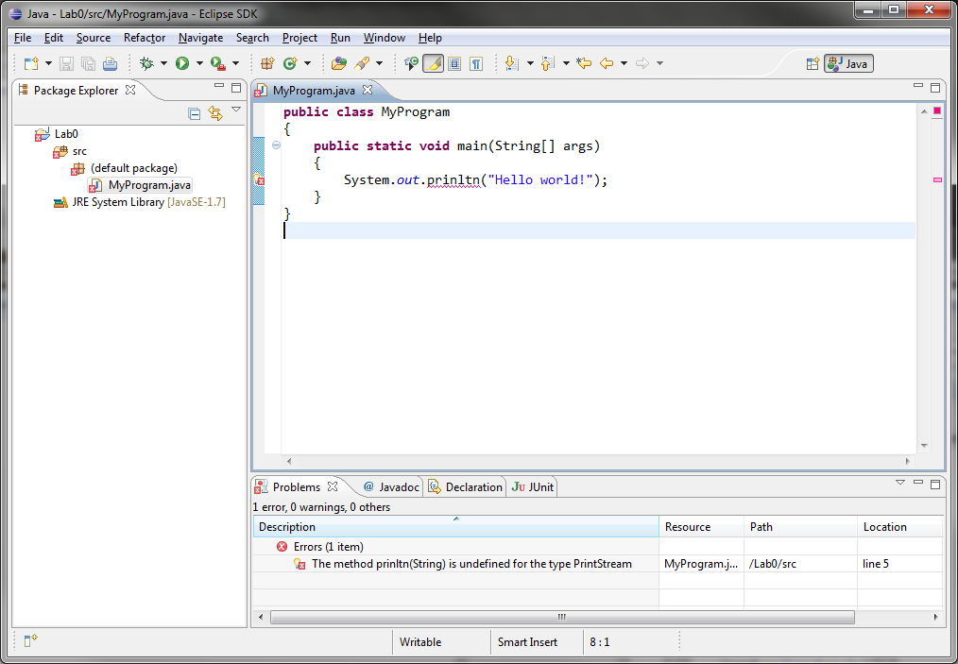Open the Project menu
This screenshot has width=958, height=664.
tap(299, 38)
